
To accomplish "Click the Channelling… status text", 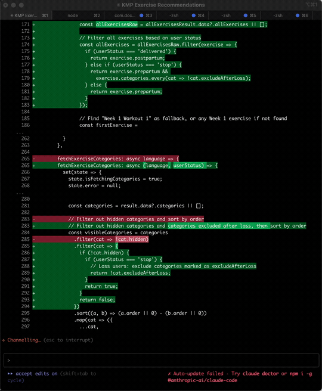I will tap(24, 340).
